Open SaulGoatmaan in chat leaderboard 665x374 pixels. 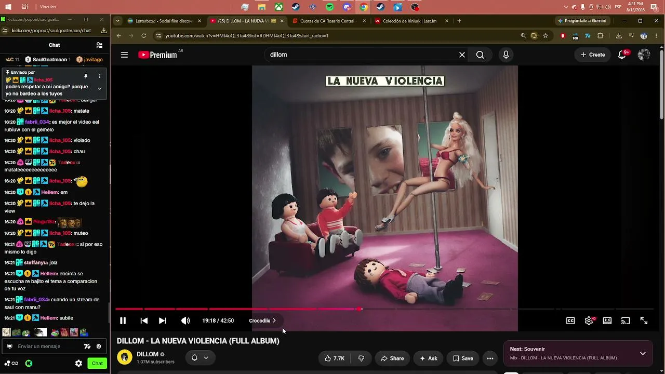click(48, 60)
